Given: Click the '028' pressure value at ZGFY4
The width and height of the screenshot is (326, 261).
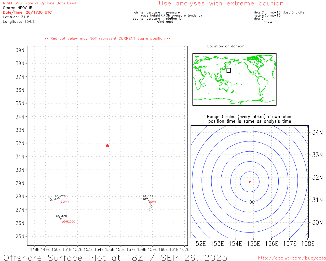Looking at the screenshot, I should pyautogui.click(x=63, y=196).
